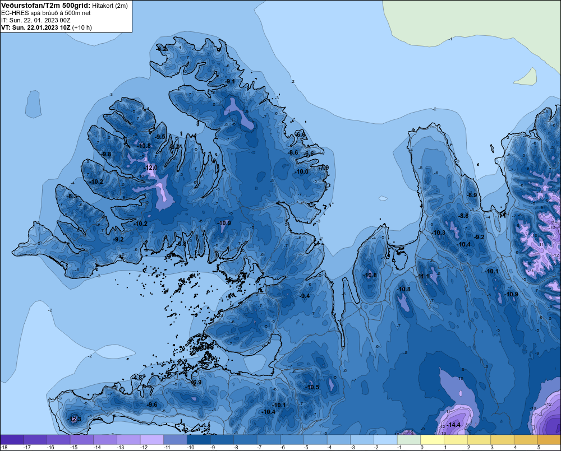The image size is (561, 451).
Task: Click the -11.1 temperature label
Action: [x=423, y=276]
